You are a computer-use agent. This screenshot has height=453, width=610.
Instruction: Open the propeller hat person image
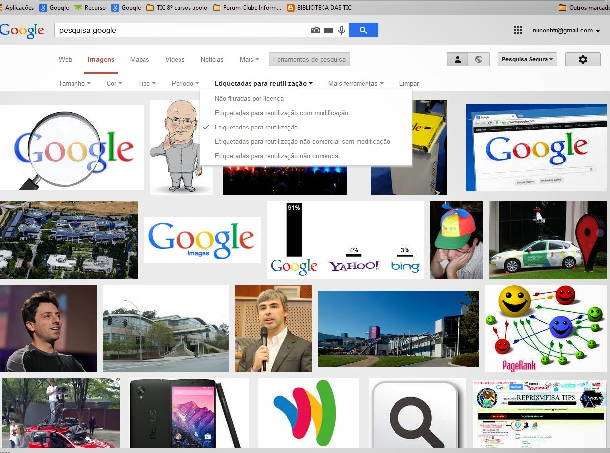(x=456, y=240)
